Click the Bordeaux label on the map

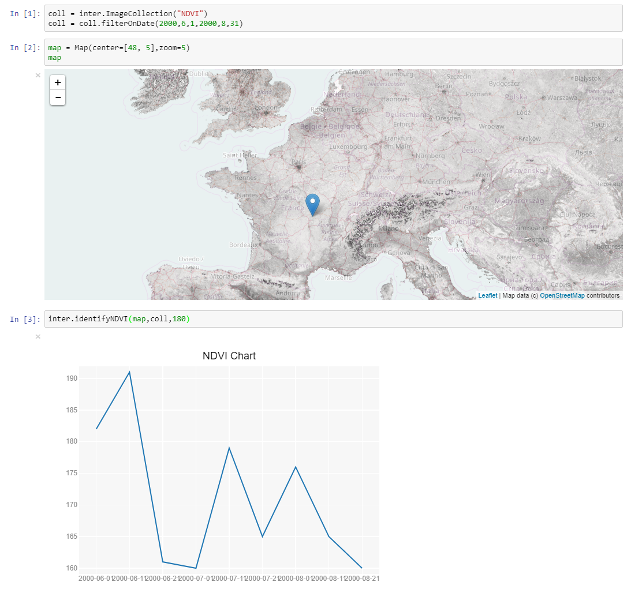coord(244,245)
